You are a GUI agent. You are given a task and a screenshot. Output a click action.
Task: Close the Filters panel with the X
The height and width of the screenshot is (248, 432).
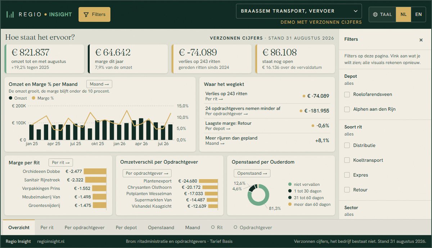(421, 40)
